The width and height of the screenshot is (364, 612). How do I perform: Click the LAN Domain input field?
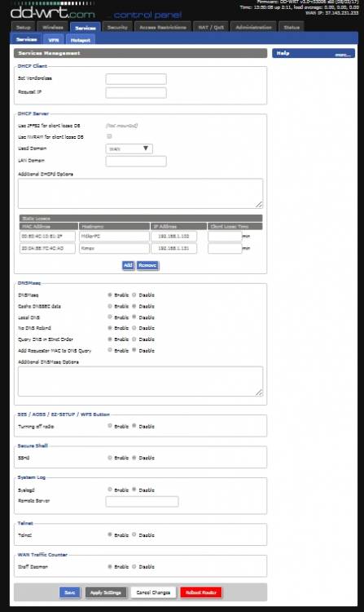click(x=136, y=162)
